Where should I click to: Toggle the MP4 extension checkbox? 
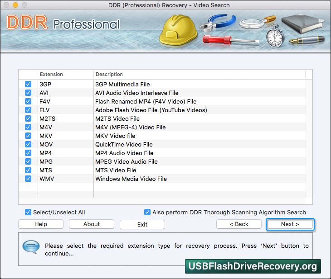click(x=28, y=153)
